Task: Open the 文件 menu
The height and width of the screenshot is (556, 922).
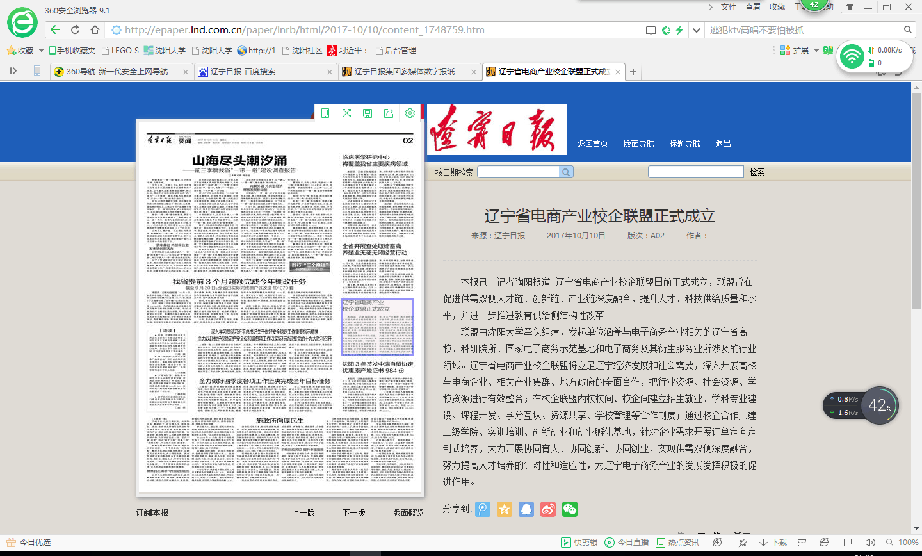Action: (x=729, y=7)
